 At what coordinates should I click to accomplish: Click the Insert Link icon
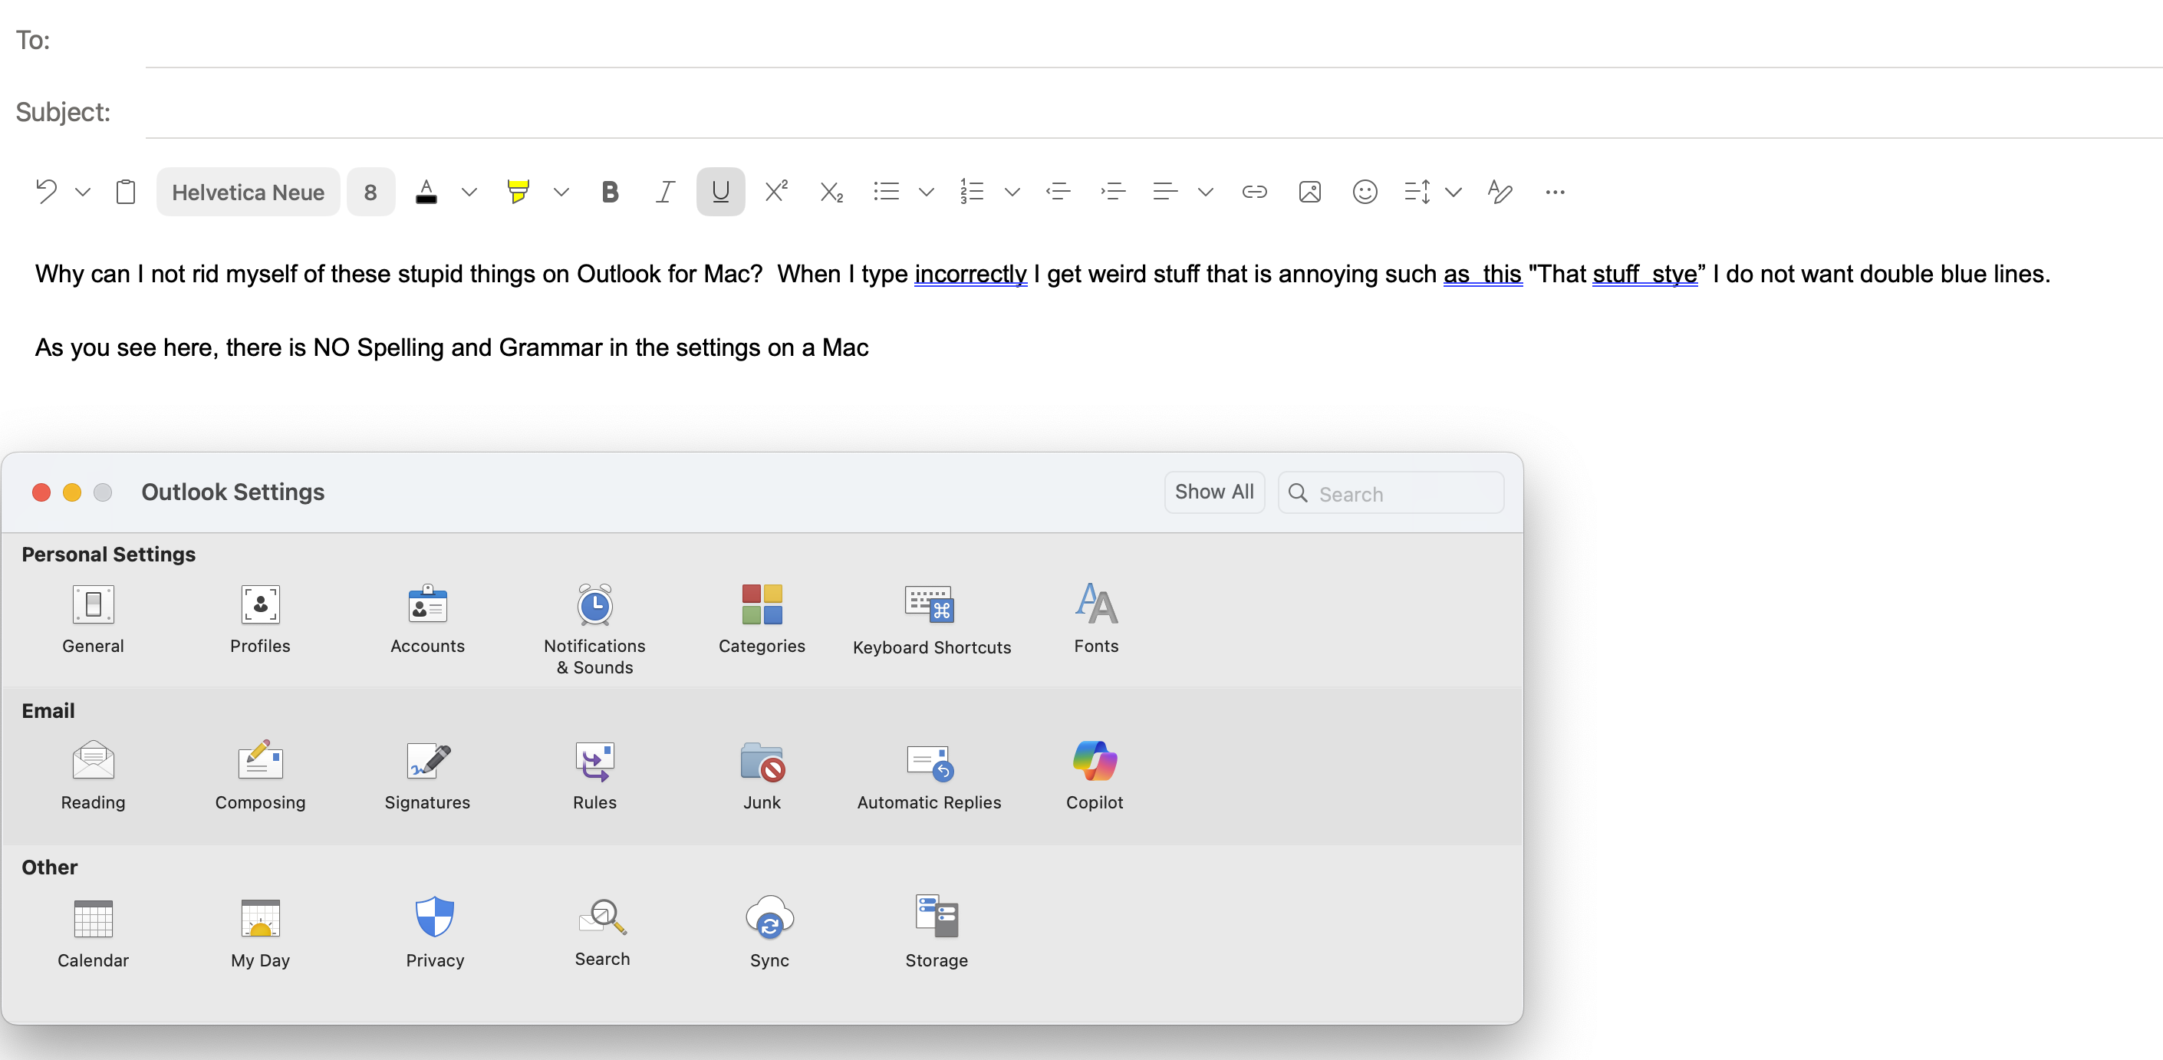1255,192
